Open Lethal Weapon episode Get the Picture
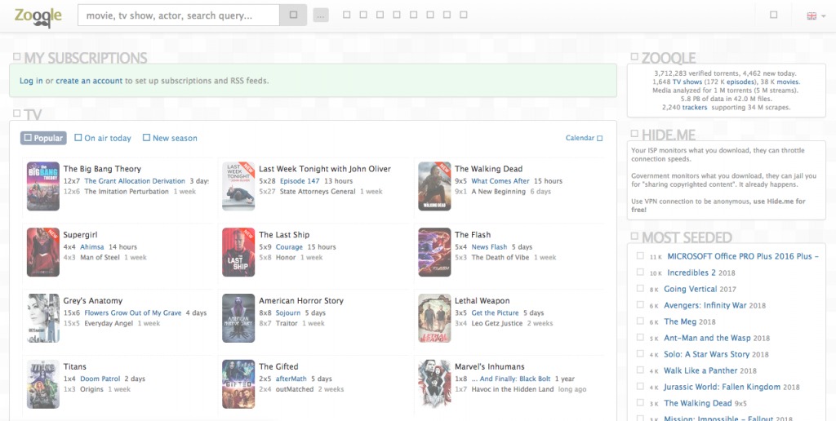 click(495, 313)
